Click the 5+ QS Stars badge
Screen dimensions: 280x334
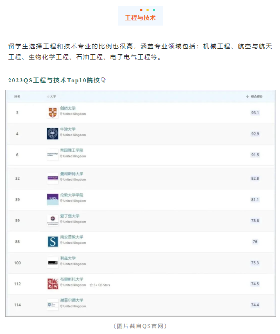(100, 285)
